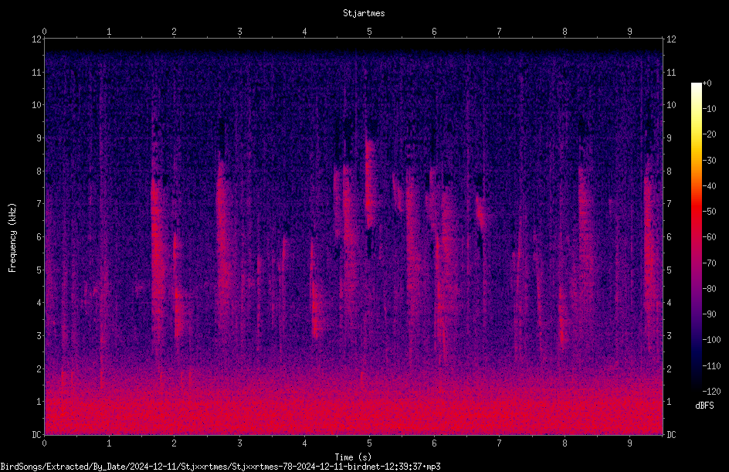729x472 pixels.
Task: Click the +0 level on the color scale
Action: pos(707,83)
